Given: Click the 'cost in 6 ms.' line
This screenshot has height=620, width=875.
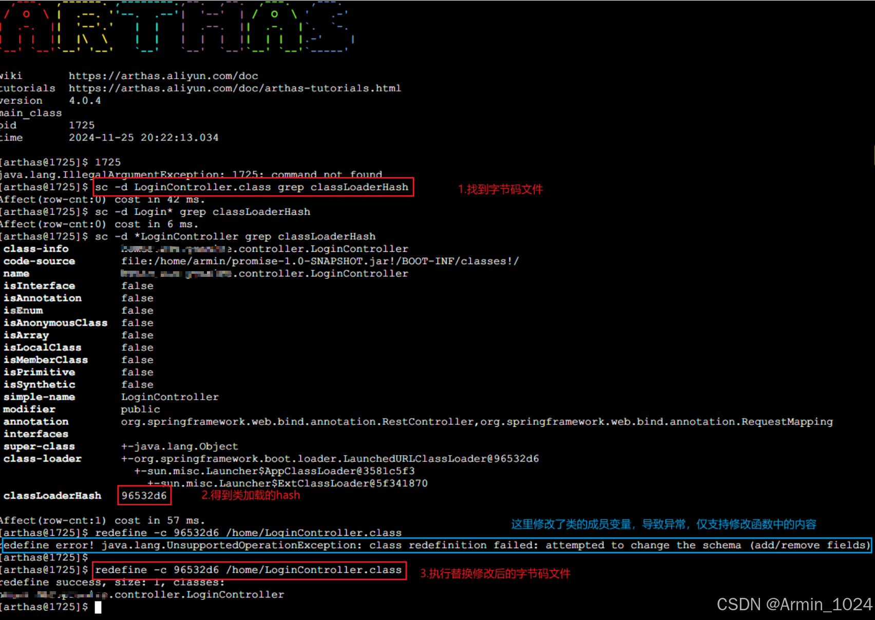Looking at the screenshot, I should (x=99, y=224).
